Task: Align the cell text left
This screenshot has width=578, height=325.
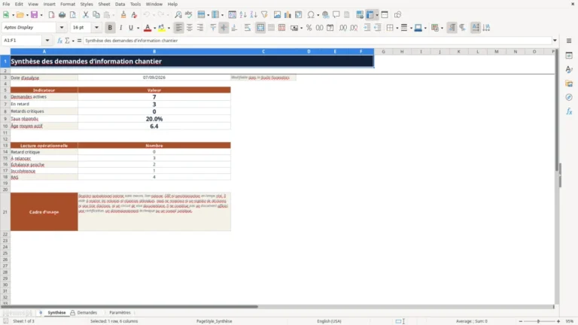Action: 178,28
